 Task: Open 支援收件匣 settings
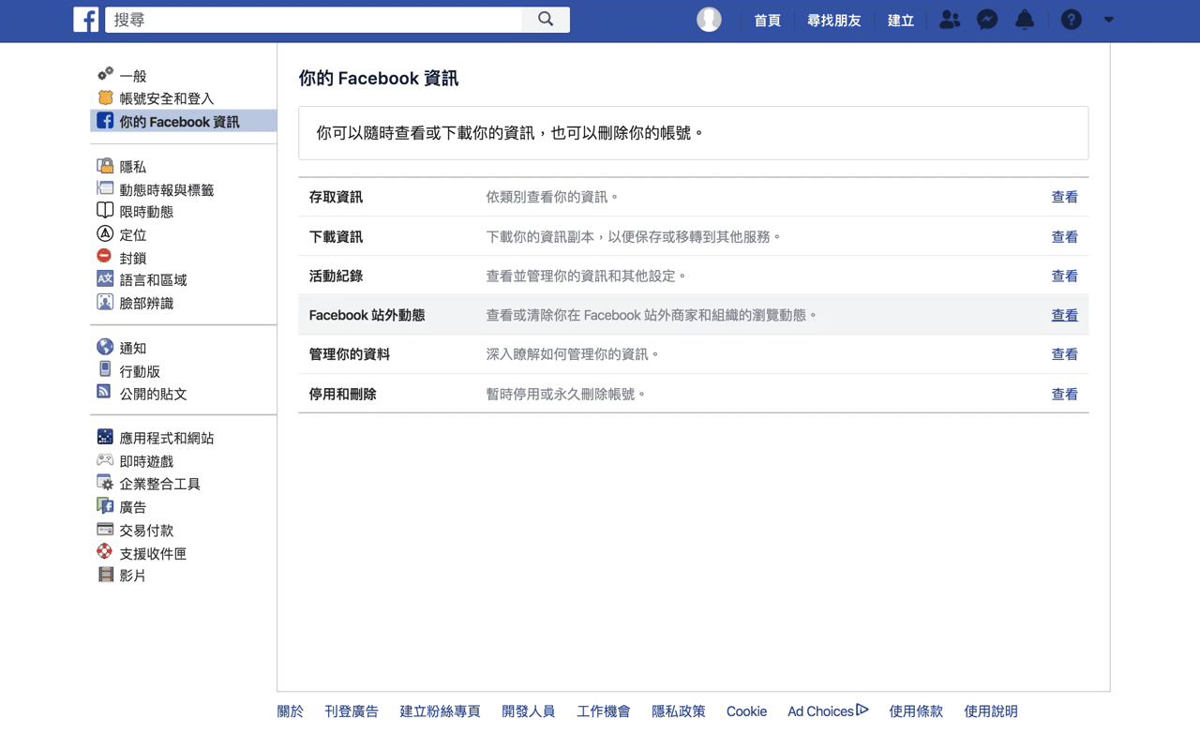pyautogui.click(x=153, y=553)
